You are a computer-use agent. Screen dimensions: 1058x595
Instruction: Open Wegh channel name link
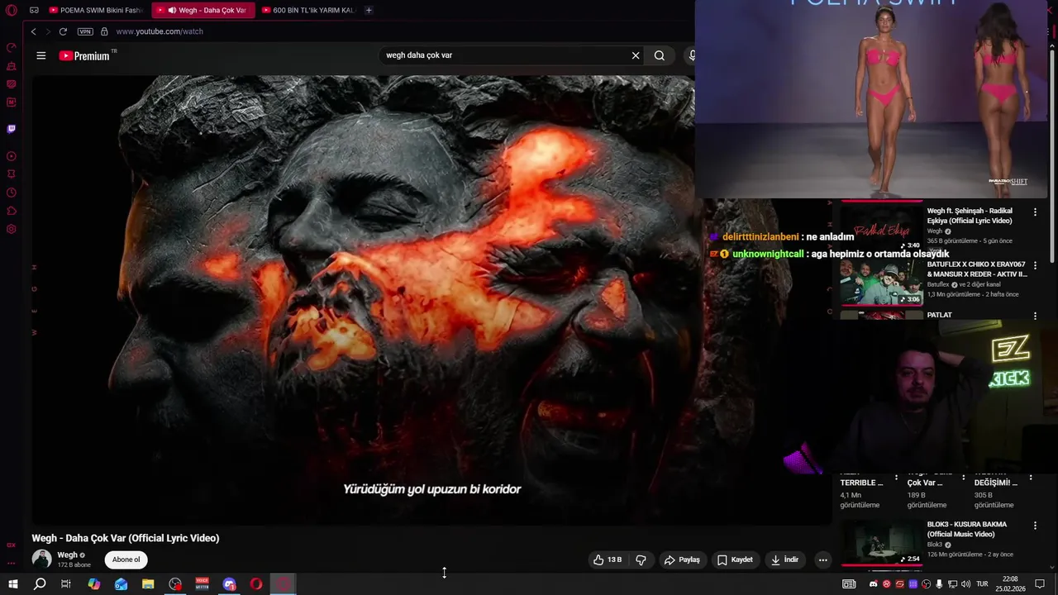click(67, 555)
